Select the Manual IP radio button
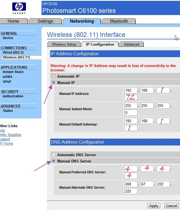This screenshot has height=210, width=180. (x=54, y=82)
